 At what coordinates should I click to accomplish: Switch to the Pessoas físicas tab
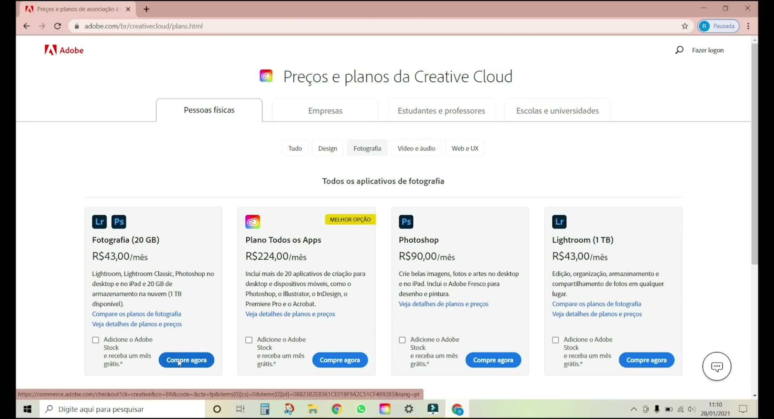[209, 110]
